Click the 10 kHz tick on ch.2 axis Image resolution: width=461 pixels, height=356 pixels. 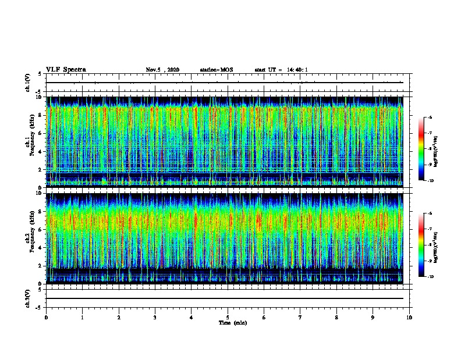[39, 193]
